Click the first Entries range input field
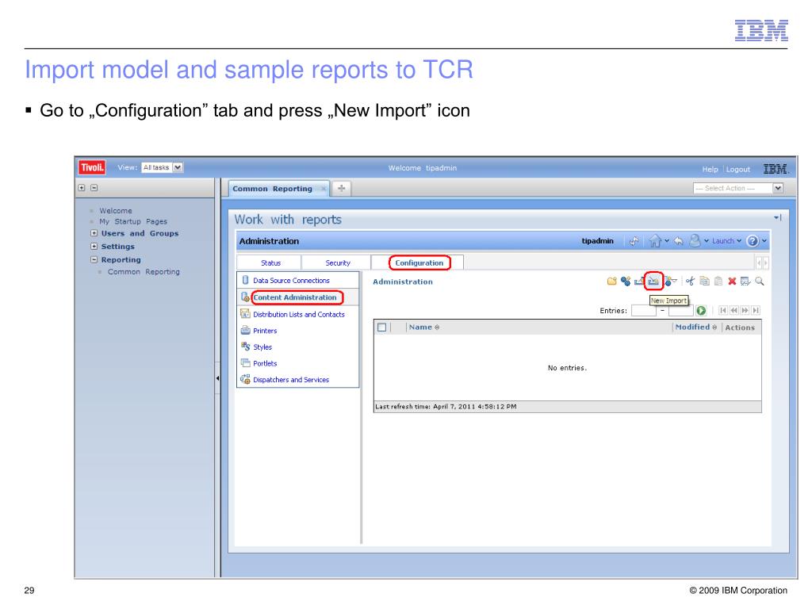Screen dimensions: 812x609 point(644,310)
